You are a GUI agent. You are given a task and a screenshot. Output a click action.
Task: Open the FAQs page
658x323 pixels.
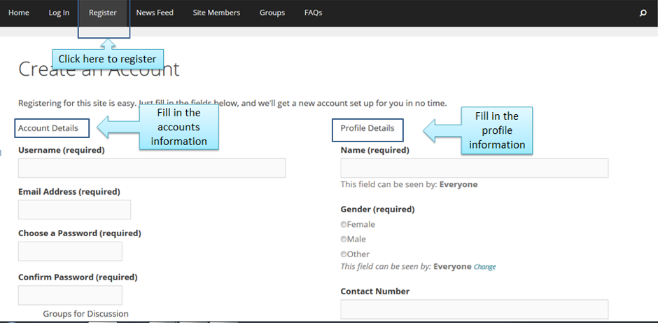pos(313,13)
